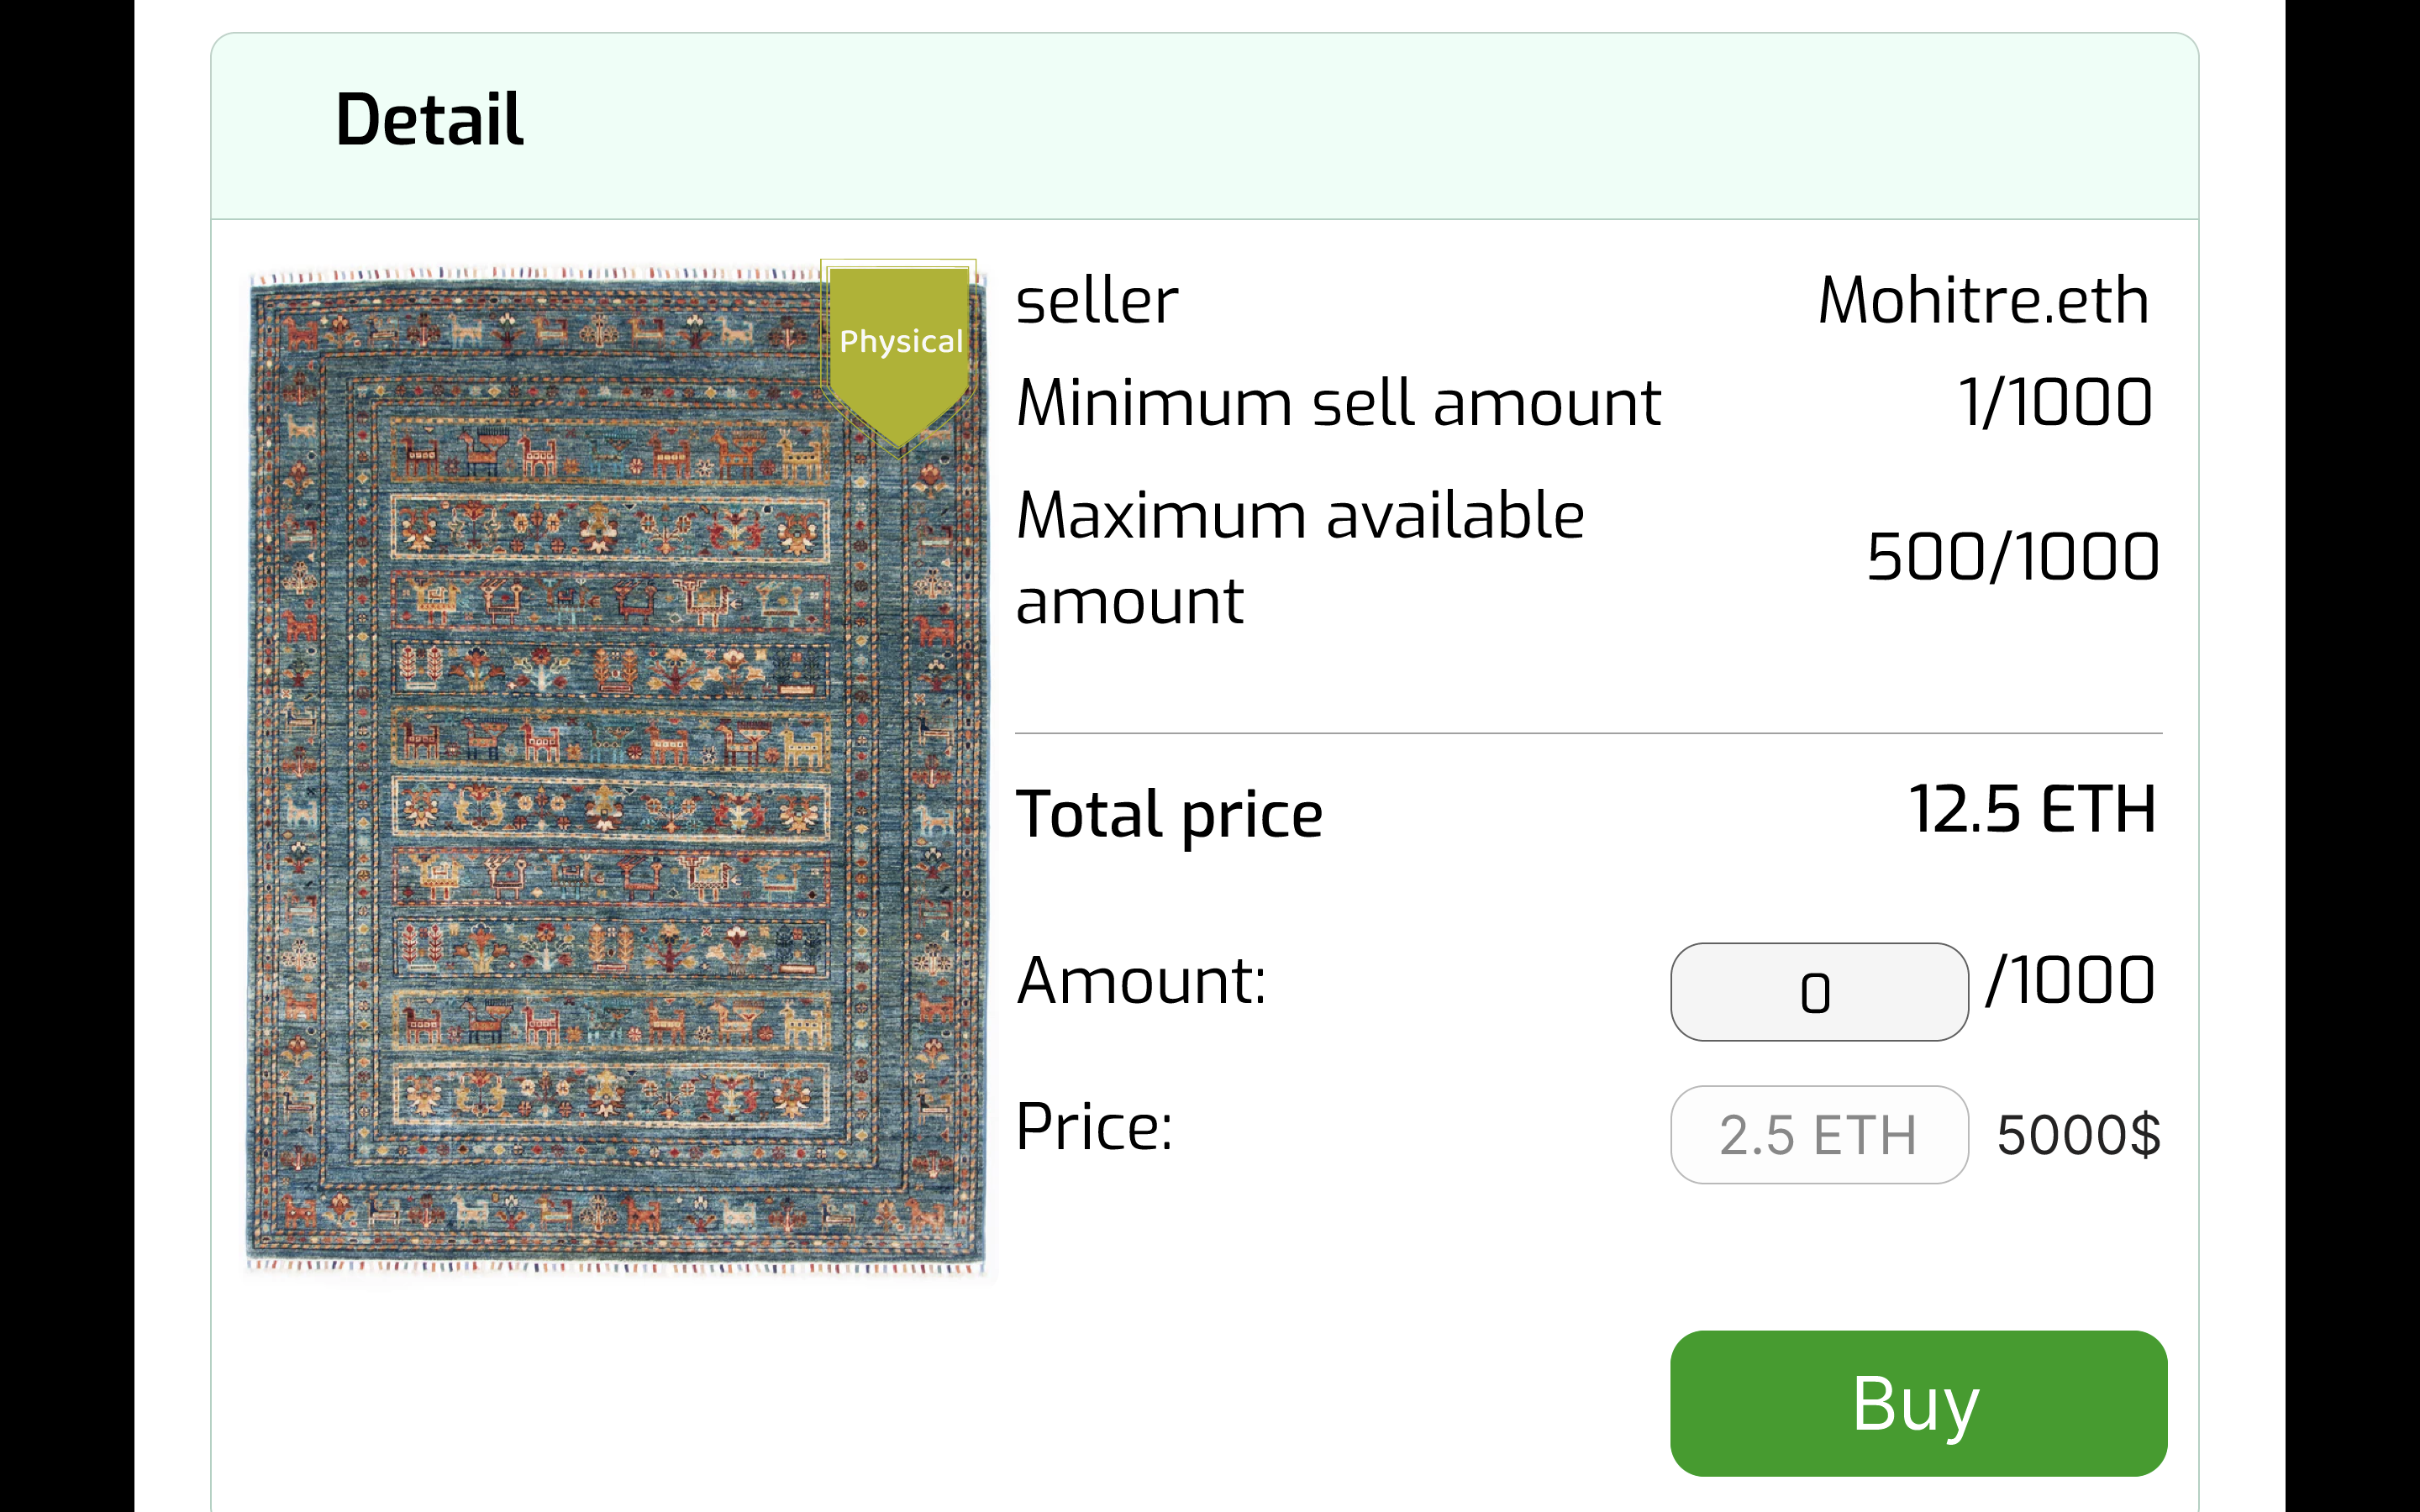The image size is (2420, 1512).
Task: Click the Detail heading
Action: [x=429, y=120]
